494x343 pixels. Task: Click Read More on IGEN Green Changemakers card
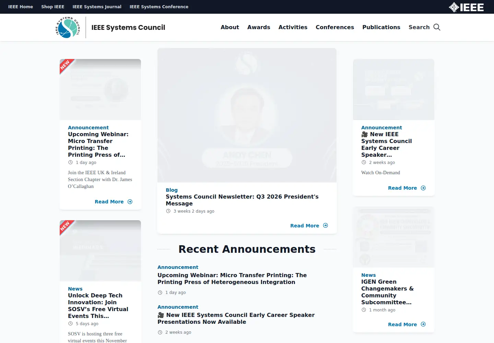click(x=407, y=324)
